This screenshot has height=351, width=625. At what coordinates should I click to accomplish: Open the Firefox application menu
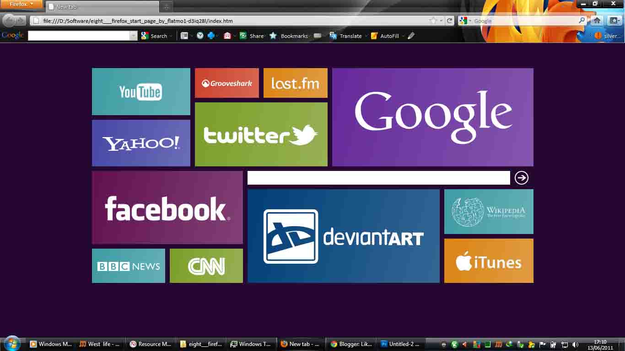point(22,4)
